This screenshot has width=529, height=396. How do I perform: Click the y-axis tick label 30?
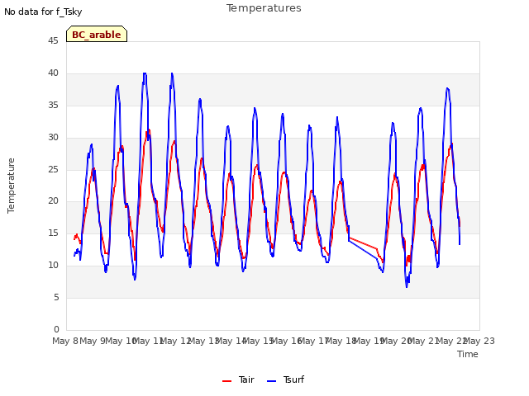(53, 137)
